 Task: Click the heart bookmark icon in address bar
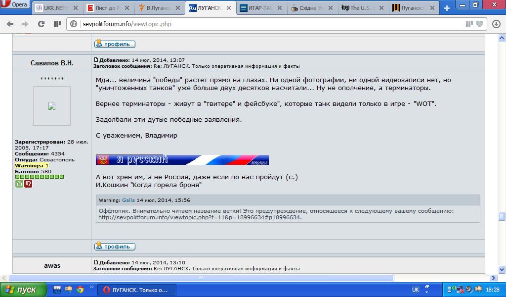479,24
